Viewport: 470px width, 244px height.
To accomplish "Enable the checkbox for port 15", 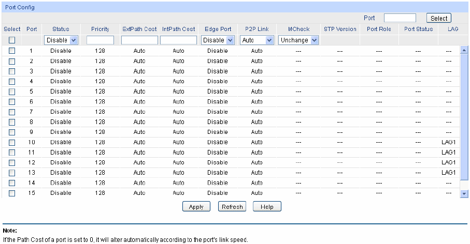I will tap(12, 193).
